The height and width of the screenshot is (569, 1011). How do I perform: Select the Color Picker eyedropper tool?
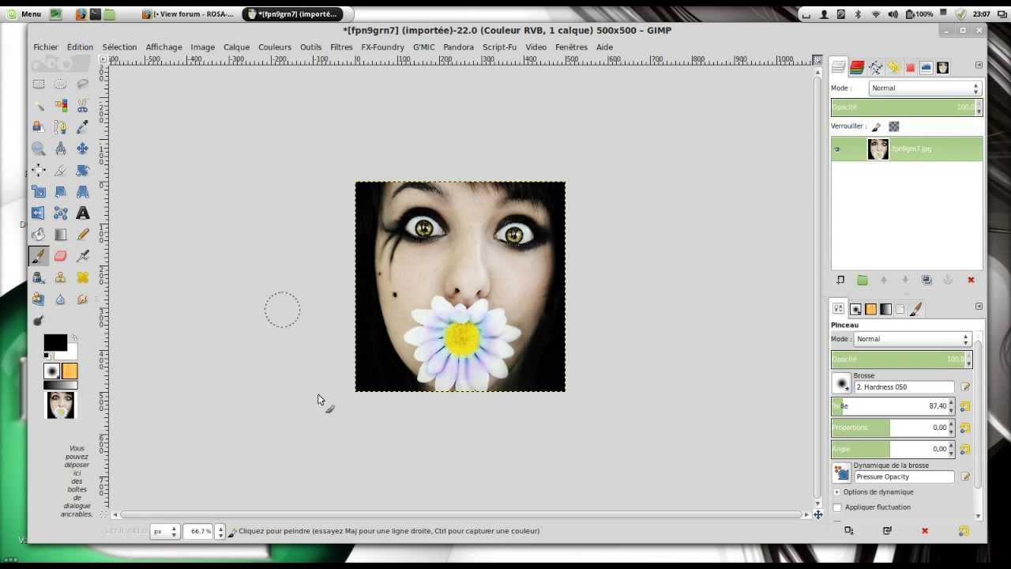point(82,126)
